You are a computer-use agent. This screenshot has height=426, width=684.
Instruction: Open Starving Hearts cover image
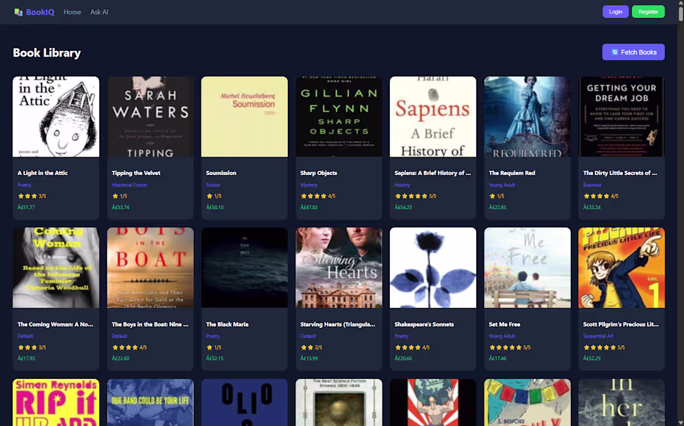pyautogui.click(x=339, y=268)
